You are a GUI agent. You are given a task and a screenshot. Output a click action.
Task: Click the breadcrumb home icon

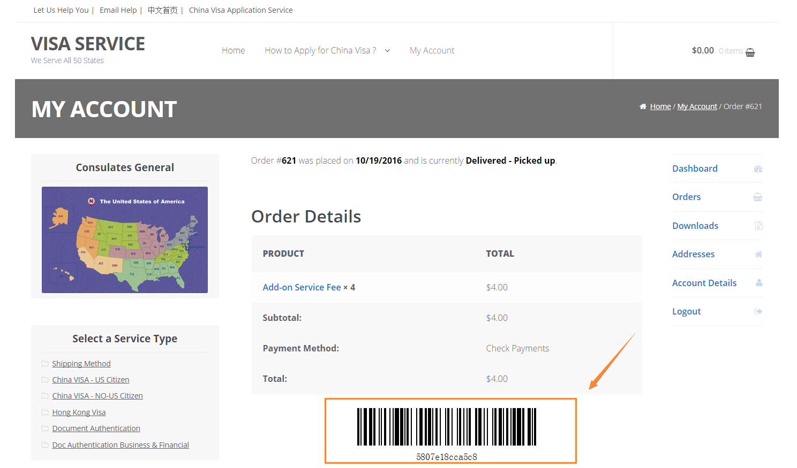tap(643, 106)
